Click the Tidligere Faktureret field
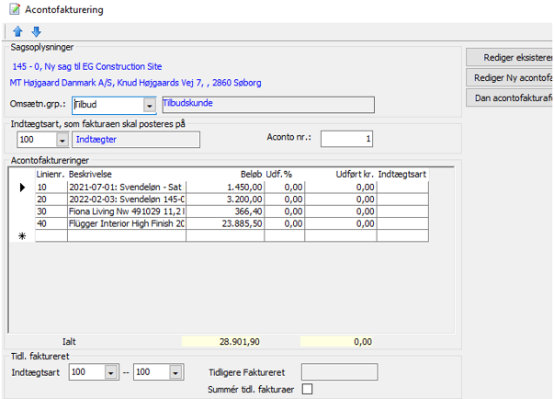The width and height of the screenshot is (554, 399). (x=339, y=372)
